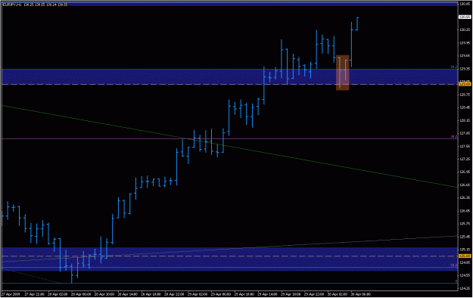Click the 127.25 price axis label

465,160
